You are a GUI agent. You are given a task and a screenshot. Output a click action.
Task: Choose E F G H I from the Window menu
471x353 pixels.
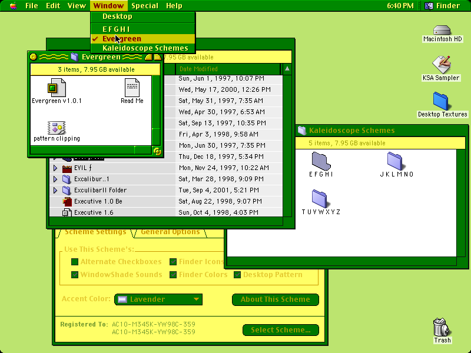[x=143, y=29]
